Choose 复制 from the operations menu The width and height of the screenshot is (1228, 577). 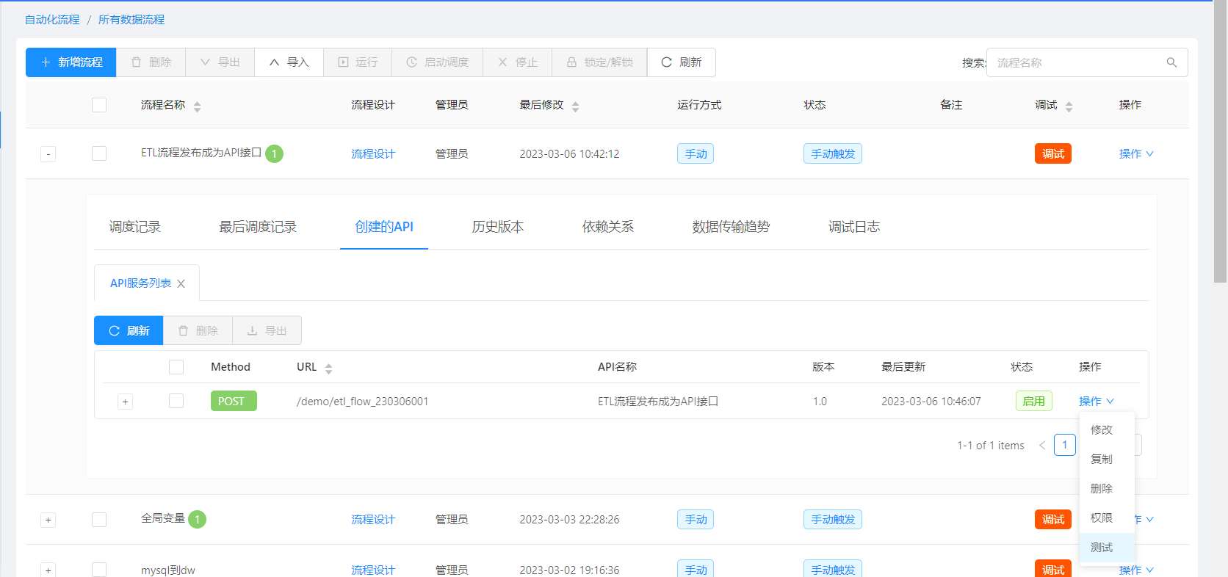point(1107,459)
